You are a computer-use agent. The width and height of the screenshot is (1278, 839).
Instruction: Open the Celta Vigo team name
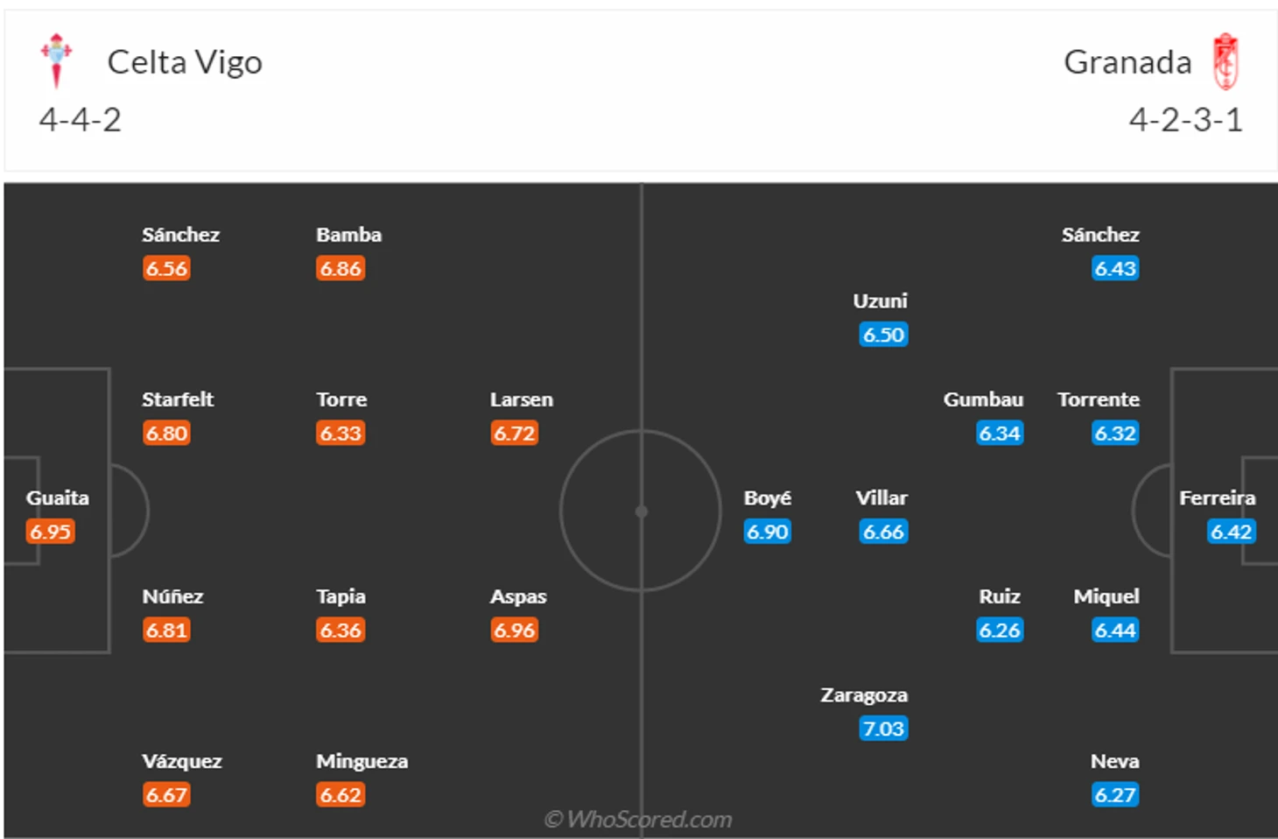pos(185,62)
